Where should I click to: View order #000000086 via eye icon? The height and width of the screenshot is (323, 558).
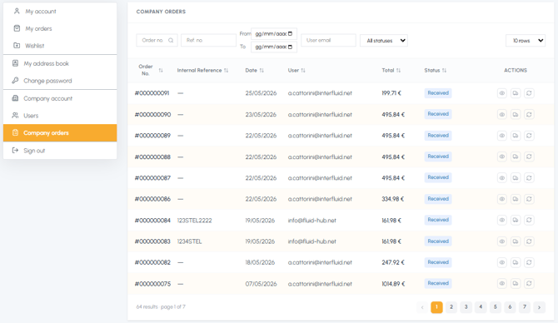click(501, 199)
